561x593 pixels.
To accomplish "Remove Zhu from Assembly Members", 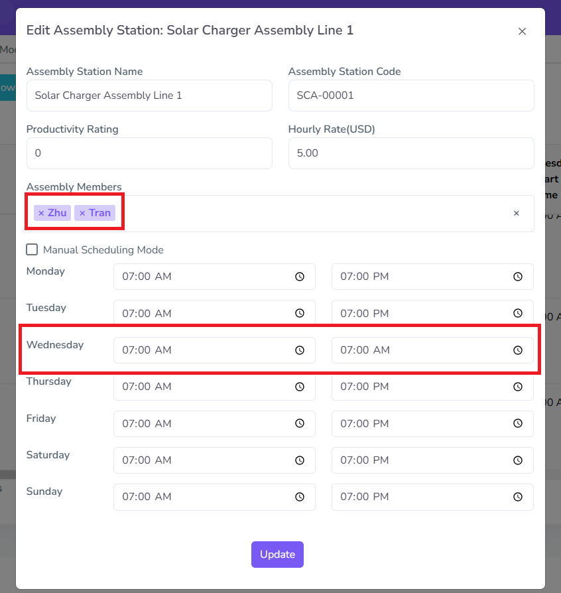I will coord(41,213).
